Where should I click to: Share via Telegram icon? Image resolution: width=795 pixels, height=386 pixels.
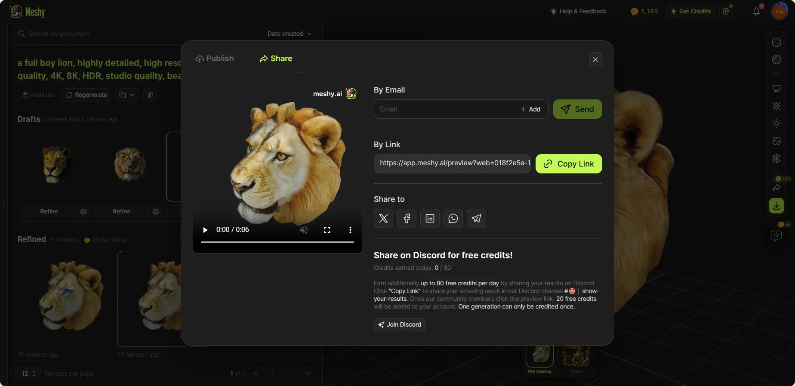pyautogui.click(x=476, y=219)
